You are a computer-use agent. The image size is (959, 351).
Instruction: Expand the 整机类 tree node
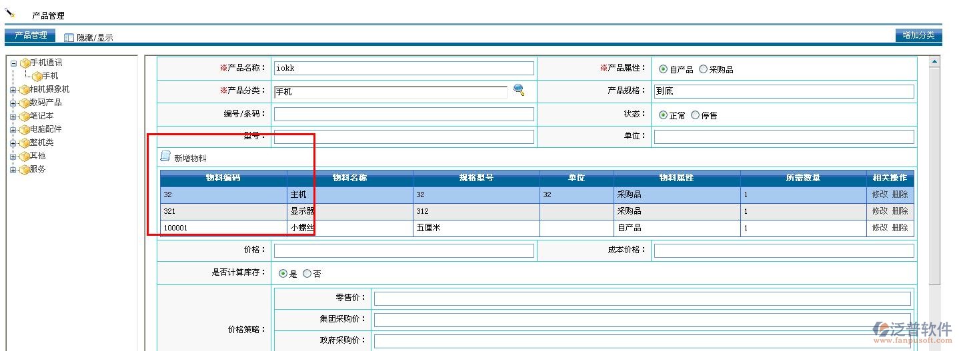(x=13, y=143)
